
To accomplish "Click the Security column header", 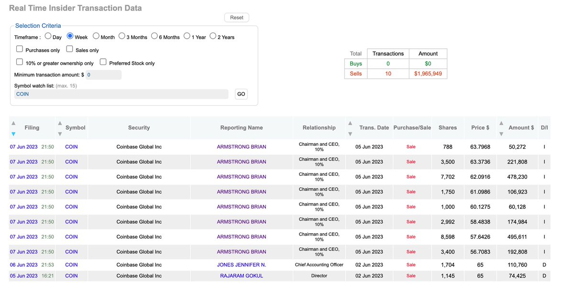I will pyautogui.click(x=139, y=128).
